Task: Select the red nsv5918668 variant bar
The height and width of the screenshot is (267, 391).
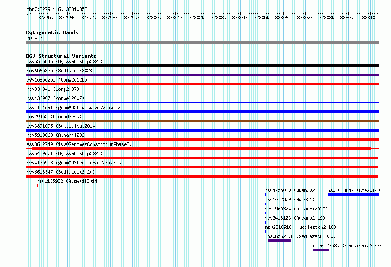Action: tap(202, 139)
